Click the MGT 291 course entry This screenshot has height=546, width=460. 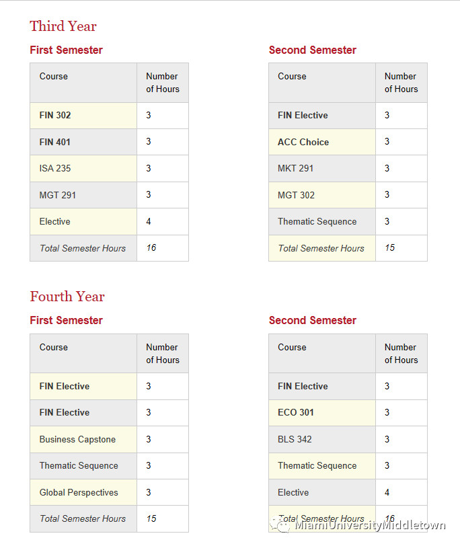click(58, 195)
